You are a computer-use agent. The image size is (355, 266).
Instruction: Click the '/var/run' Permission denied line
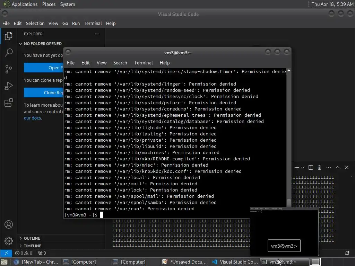coord(129,209)
